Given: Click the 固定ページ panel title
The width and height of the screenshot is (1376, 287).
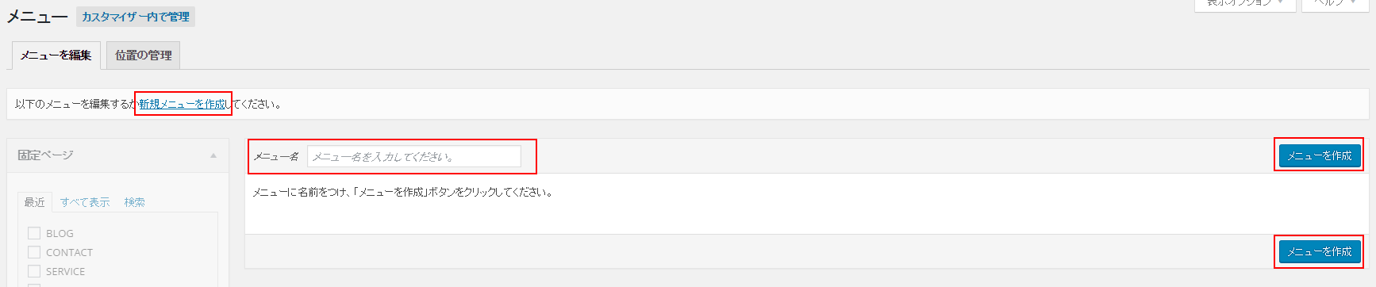Looking at the screenshot, I should pyautogui.click(x=45, y=155).
